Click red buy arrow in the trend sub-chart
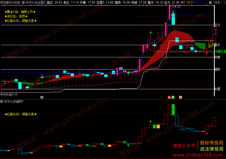Viewport: 226px width, 159px height. coord(207,134)
